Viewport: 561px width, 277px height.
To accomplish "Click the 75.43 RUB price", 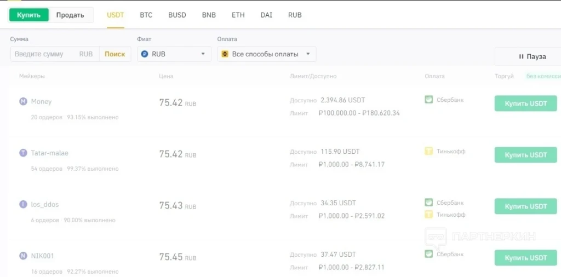I will 178,205.
